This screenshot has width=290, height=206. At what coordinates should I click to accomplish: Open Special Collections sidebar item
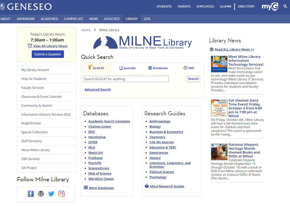(47, 132)
